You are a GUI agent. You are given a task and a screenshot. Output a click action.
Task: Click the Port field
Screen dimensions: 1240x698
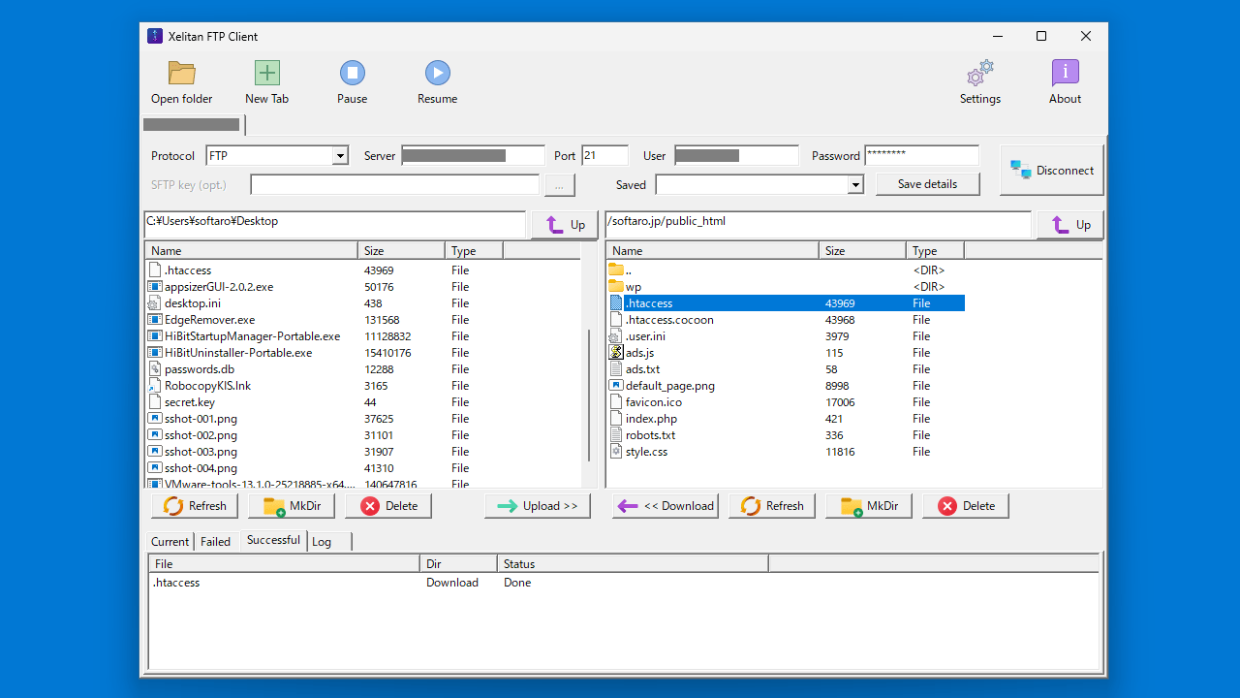click(x=604, y=155)
